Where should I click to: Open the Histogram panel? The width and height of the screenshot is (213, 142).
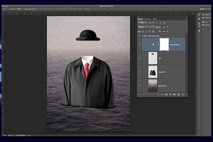pyautogui.click(x=206, y=18)
